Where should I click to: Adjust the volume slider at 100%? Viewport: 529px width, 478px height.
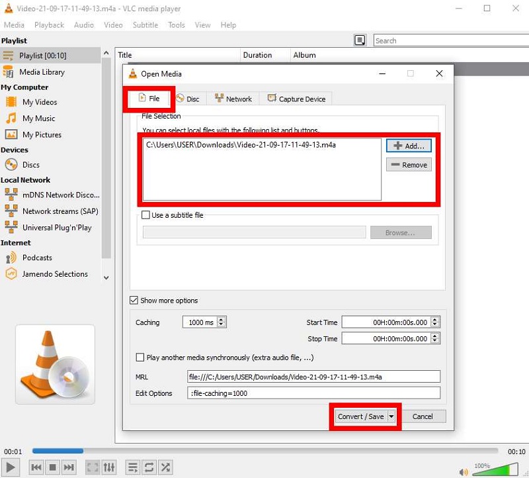point(495,469)
